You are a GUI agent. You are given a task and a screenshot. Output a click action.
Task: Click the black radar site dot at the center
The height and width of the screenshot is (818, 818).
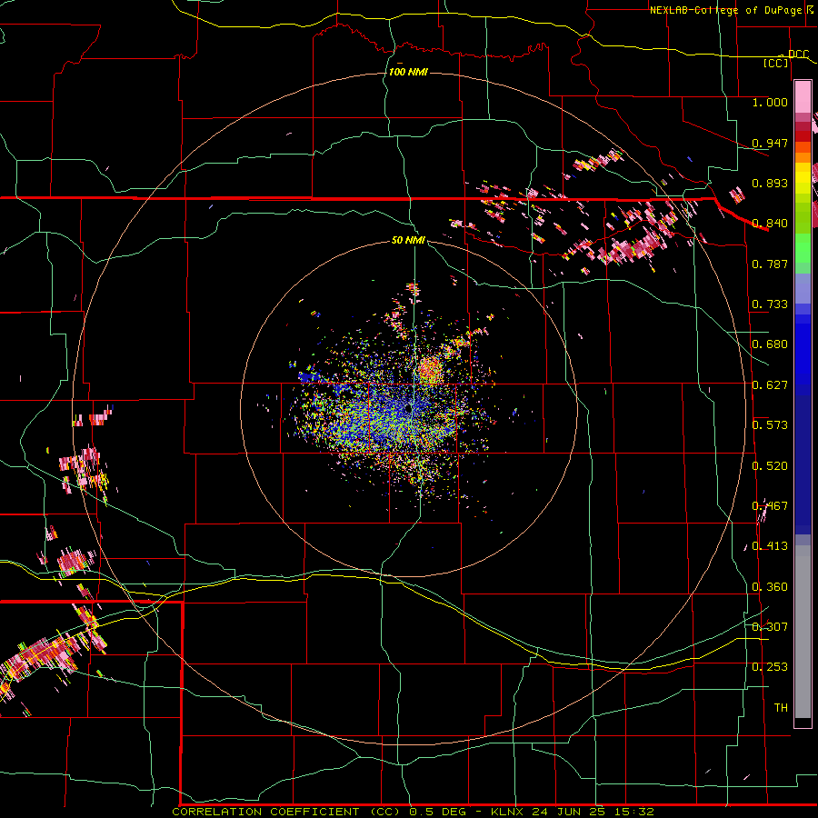click(408, 408)
